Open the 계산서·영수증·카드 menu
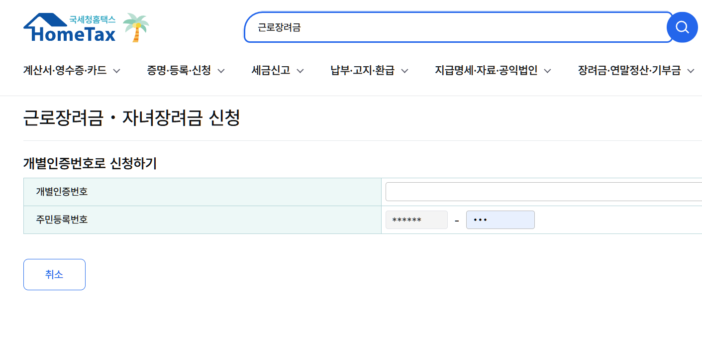 [65, 71]
